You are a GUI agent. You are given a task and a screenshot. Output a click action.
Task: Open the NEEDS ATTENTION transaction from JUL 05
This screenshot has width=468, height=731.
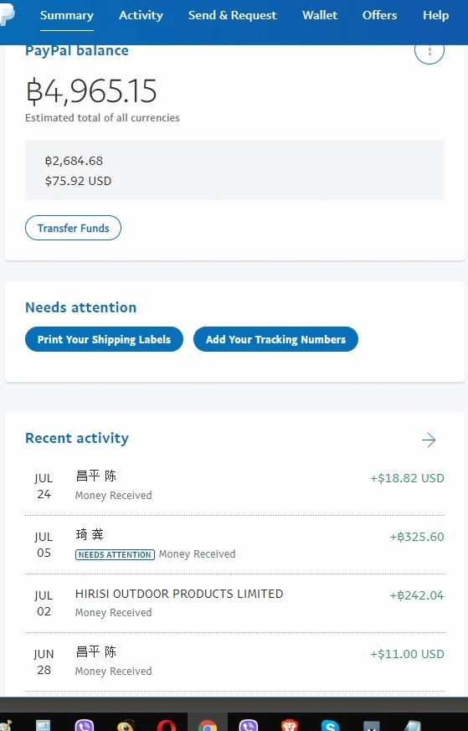234,544
